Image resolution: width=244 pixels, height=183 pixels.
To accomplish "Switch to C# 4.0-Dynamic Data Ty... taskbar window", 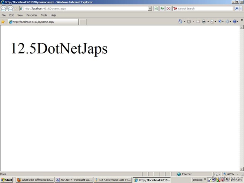I will [113, 180].
